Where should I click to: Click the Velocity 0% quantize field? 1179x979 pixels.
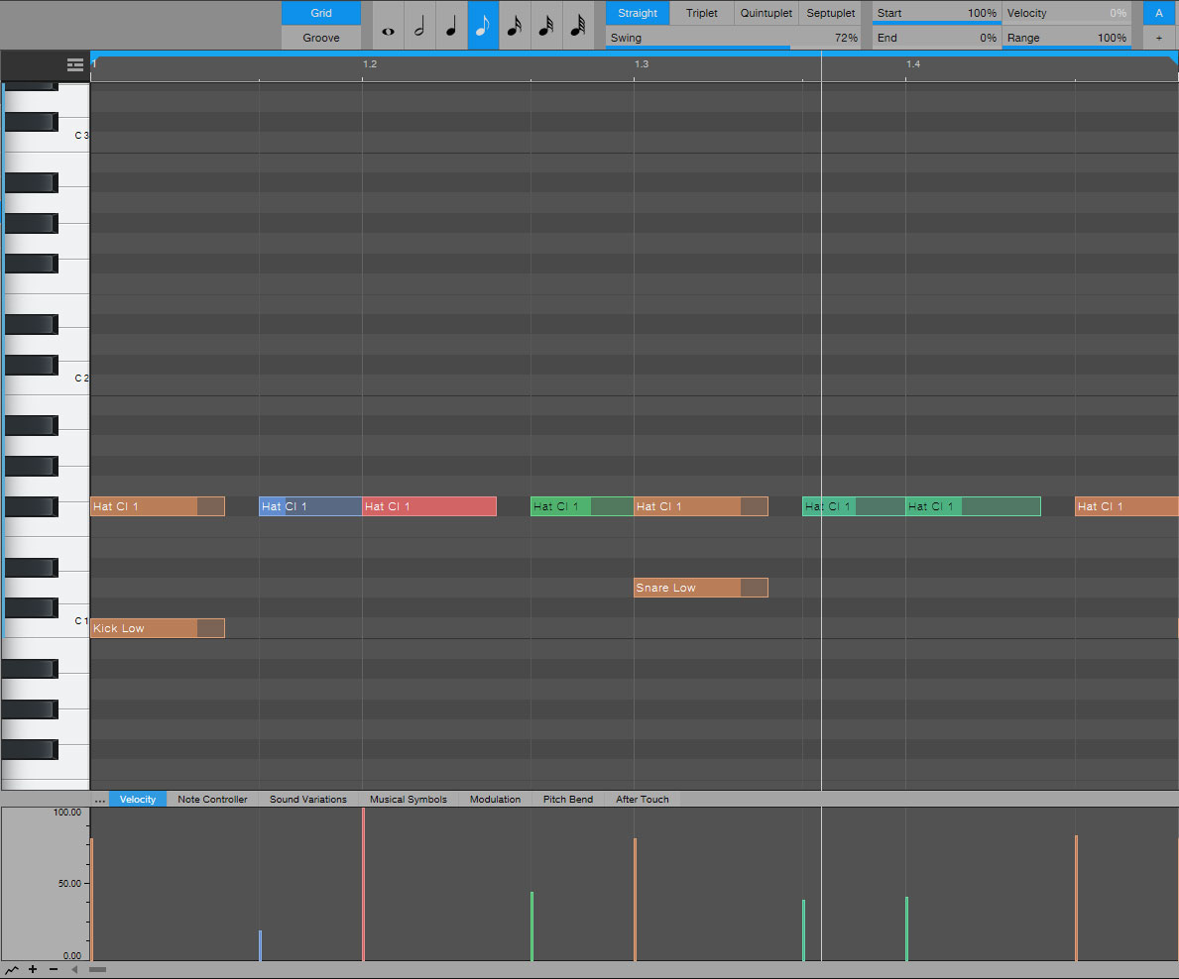click(1066, 13)
